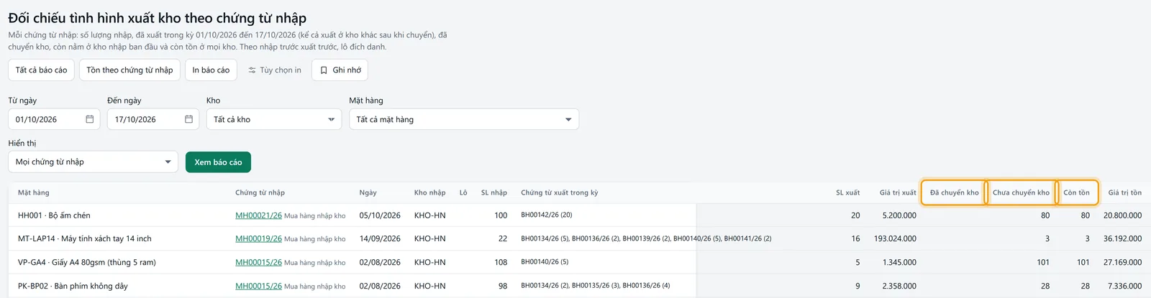The image size is (1151, 298).
Task: Click value 193.024.000 in Giá trị xuất
Action: 895,238
